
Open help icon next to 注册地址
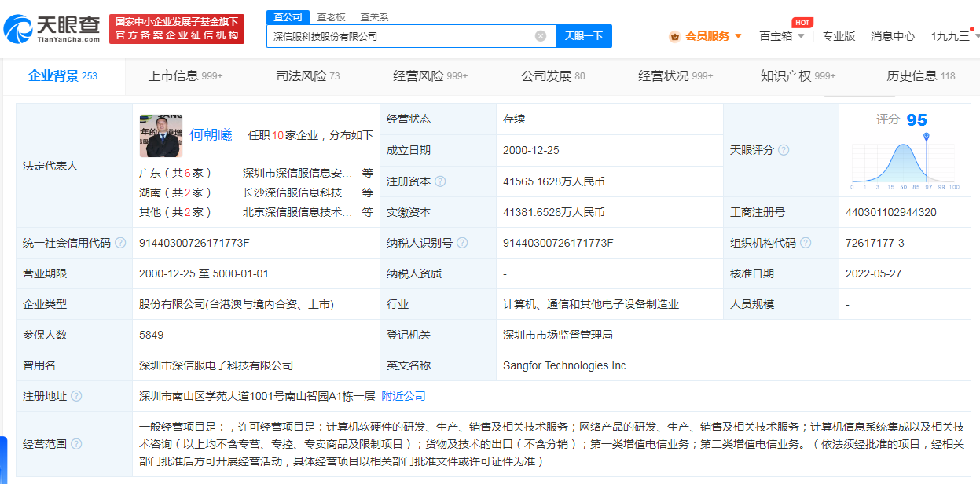76,396
